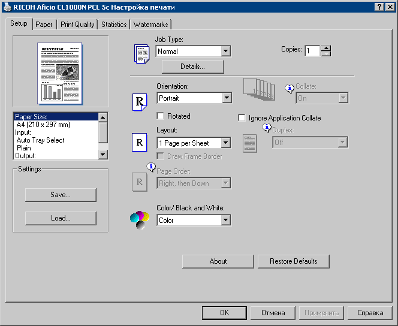Switch to the Paper tab
The height and width of the screenshot is (326, 398).
pyautogui.click(x=44, y=25)
